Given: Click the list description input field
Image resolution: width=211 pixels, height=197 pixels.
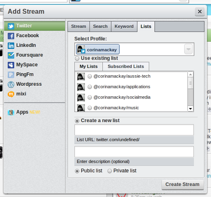Looking at the screenshot, I should tap(134, 152).
